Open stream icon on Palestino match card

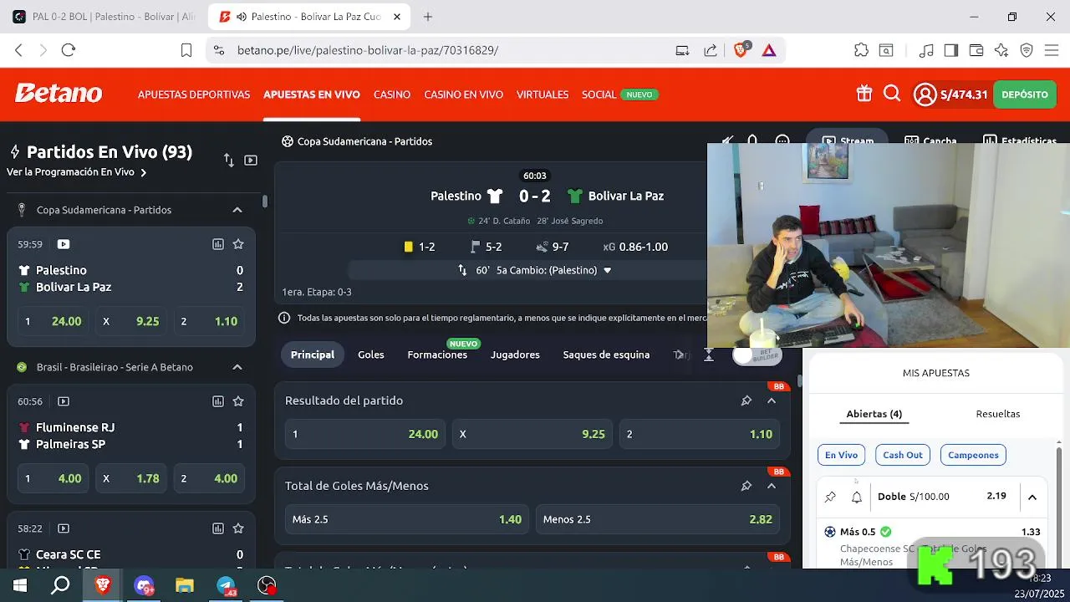click(x=64, y=244)
